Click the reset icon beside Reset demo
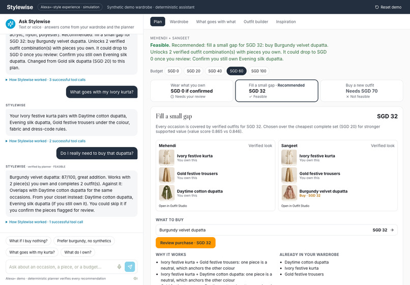Viewport: 410px width, 285px height. pos(377,7)
